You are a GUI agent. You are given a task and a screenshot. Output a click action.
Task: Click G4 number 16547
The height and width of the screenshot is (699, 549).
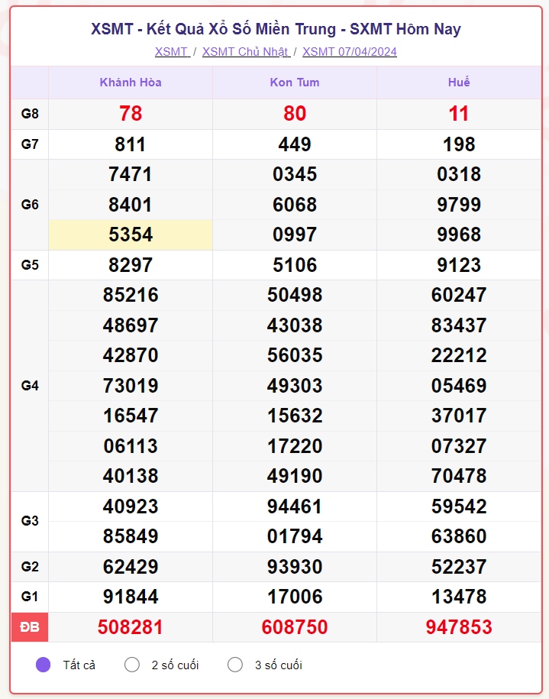pos(131,416)
